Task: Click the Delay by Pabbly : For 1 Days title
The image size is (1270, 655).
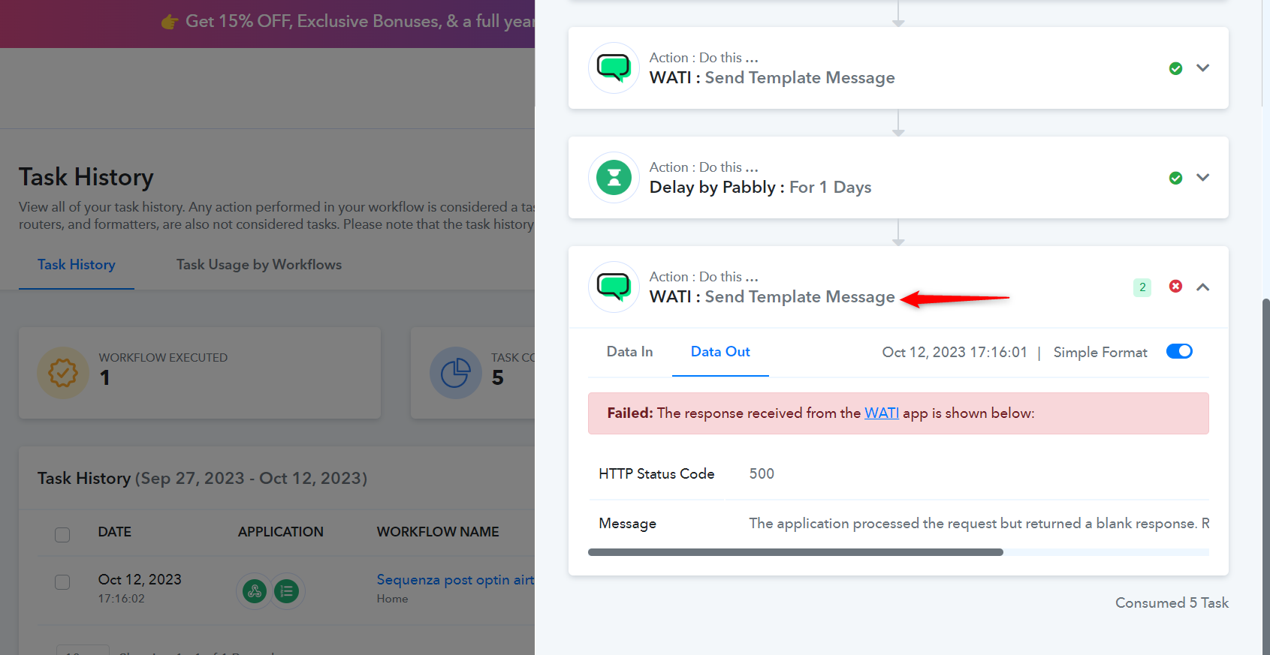Action: click(760, 188)
